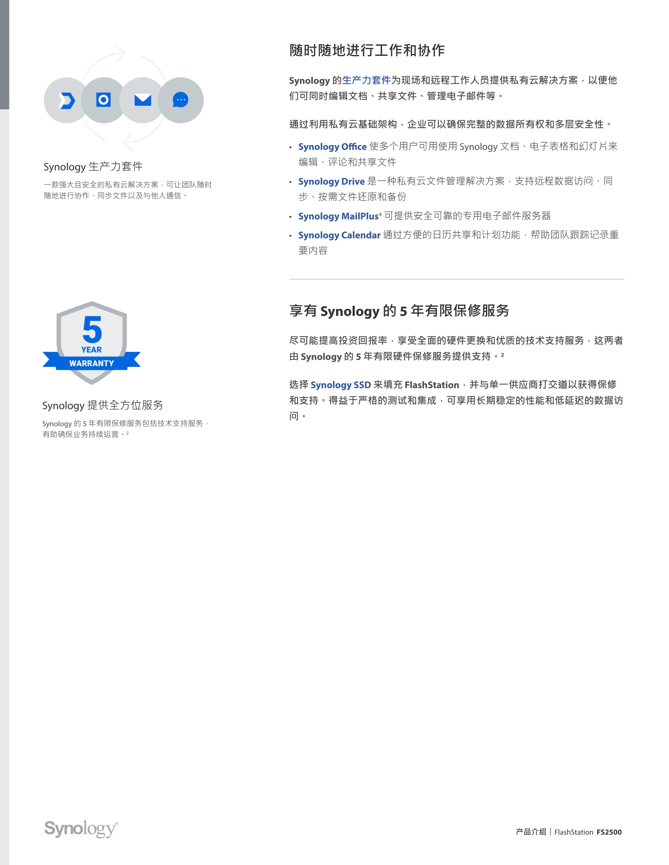669x865 pixels.
Task: Click the Synology Chat speech bubble icon
Action: (x=180, y=100)
